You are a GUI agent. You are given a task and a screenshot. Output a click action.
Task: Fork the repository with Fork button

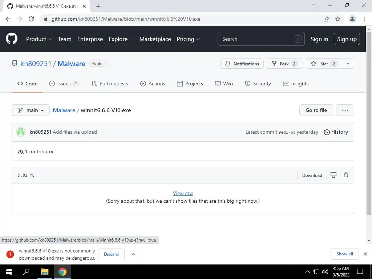point(285,64)
